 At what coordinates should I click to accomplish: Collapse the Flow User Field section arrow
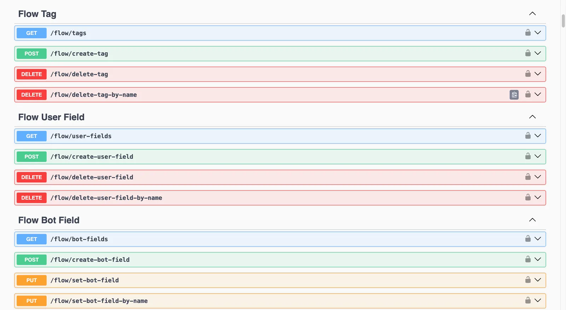pos(532,117)
